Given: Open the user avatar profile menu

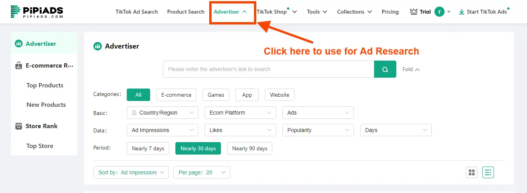Looking at the screenshot, I should tap(439, 12).
